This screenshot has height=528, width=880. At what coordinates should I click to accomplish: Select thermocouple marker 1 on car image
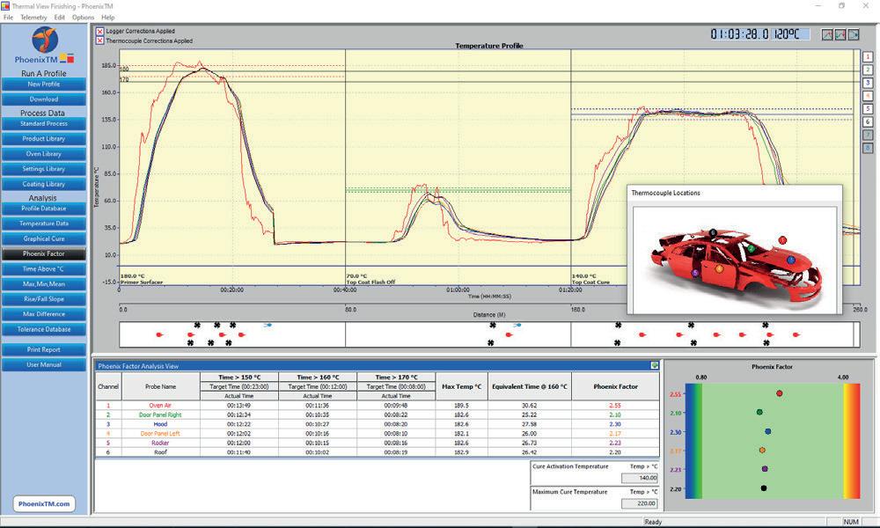(x=782, y=240)
